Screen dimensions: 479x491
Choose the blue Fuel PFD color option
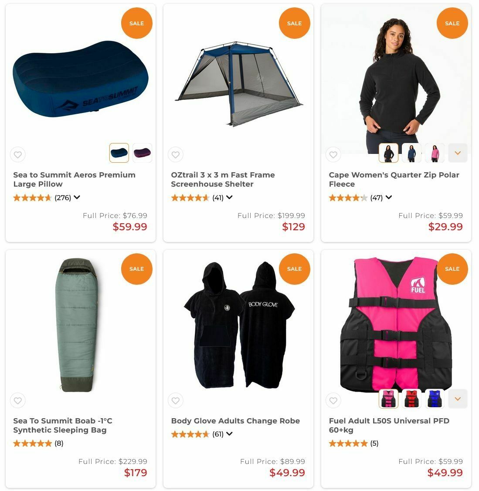click(x=435, y=399)
